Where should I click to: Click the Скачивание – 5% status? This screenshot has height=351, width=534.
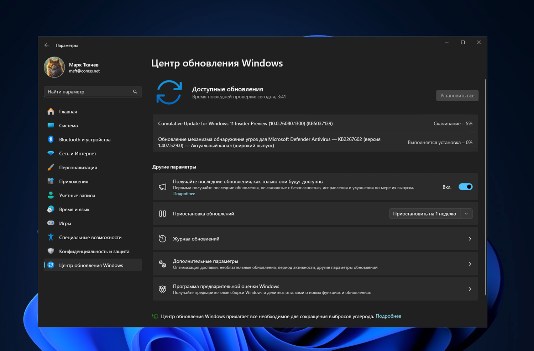pos(453,123)
